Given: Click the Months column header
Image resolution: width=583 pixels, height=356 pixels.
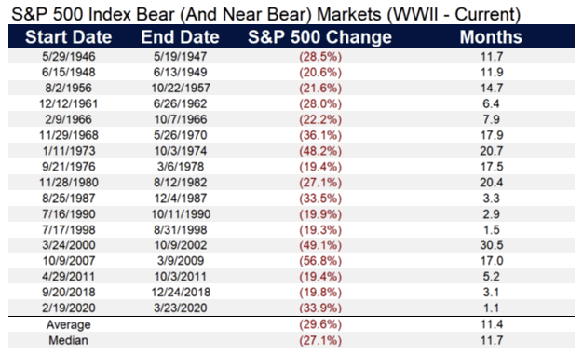Looking at the screenshot, I should point(491,37).
